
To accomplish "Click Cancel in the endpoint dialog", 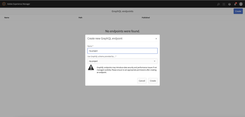I will (x=142, y=81).
